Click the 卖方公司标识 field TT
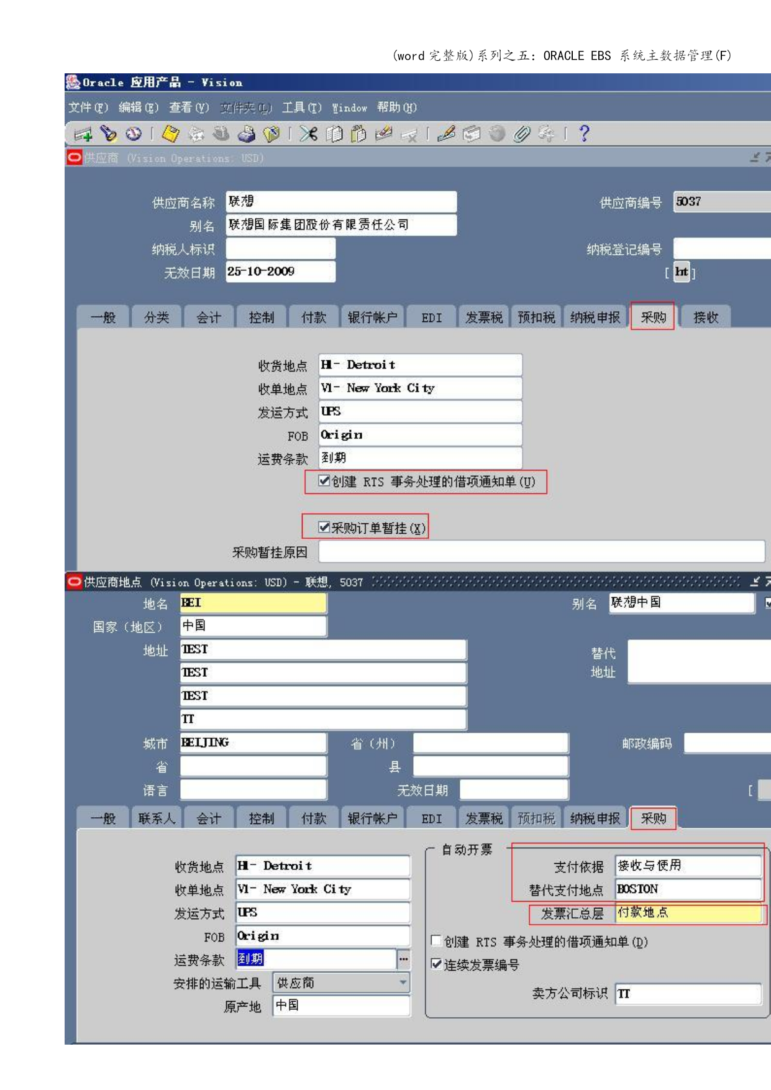Screen dimensions: 771x1090 point(688,993)
